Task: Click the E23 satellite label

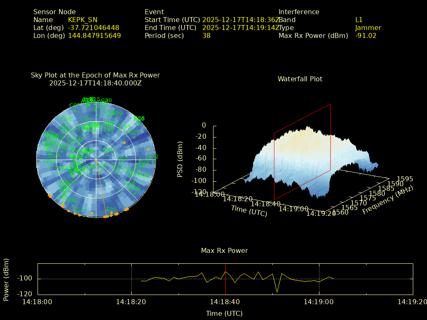Action: (111, 210)
